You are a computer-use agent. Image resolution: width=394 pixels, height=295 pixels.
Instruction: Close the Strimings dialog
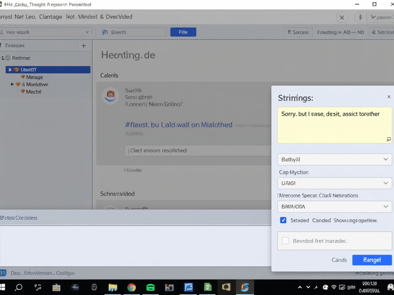click(389, 97)
